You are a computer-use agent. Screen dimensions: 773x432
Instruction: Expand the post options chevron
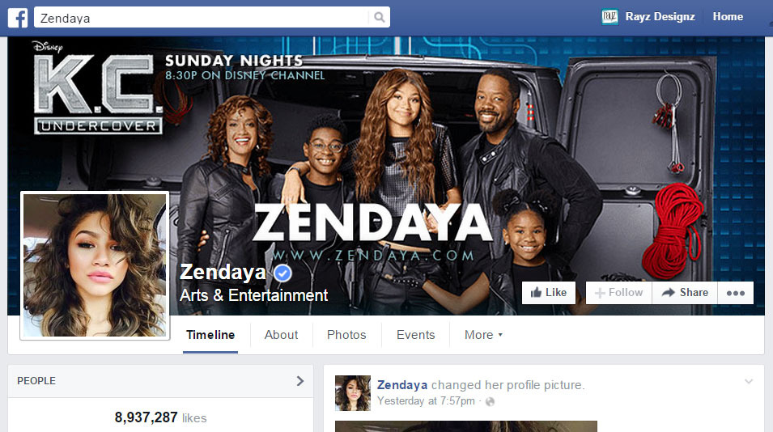749,381
